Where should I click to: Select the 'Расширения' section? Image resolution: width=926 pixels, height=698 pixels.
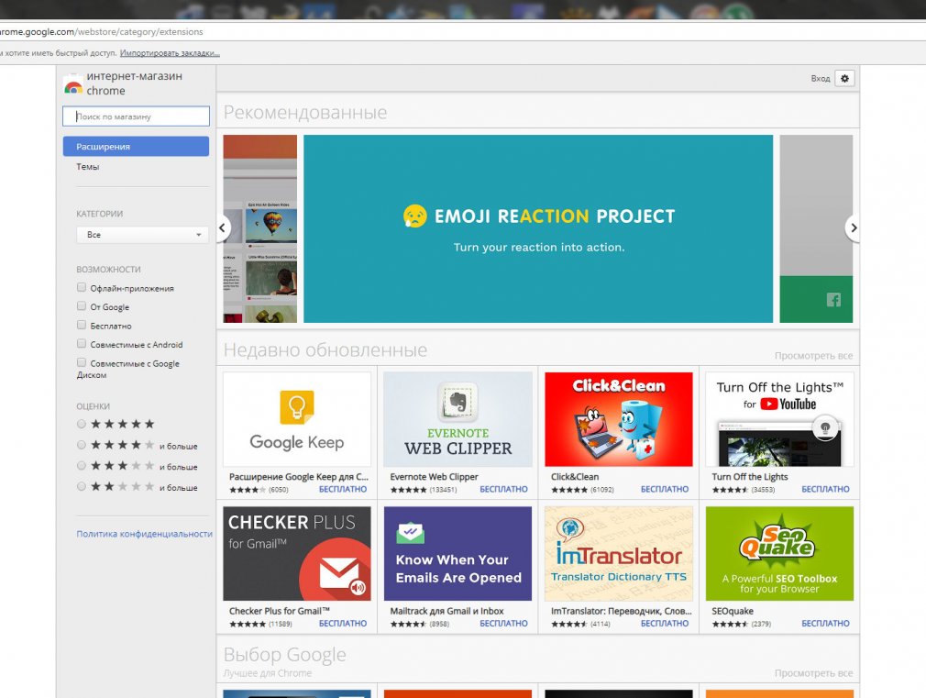point(136,147)
